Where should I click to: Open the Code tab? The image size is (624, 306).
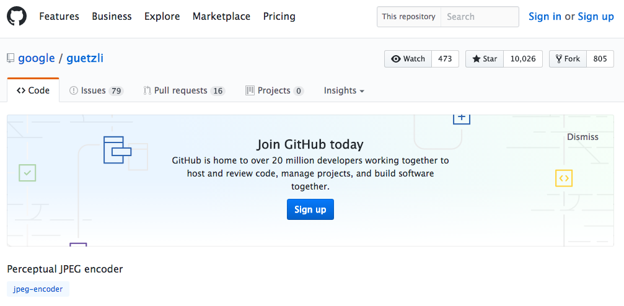click(33, 90)
